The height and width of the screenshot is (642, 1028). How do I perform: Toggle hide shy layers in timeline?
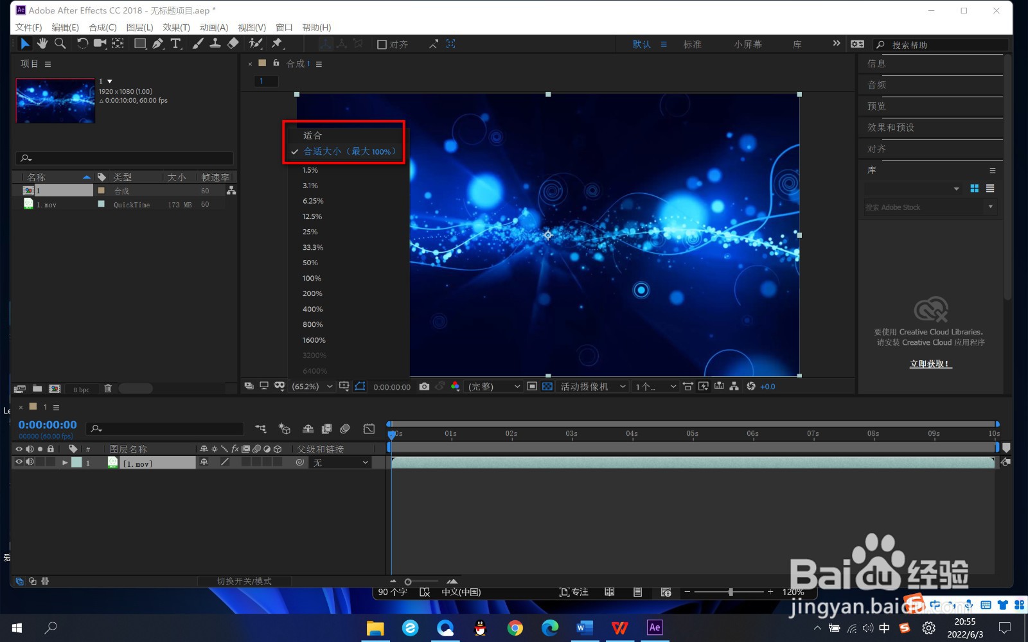pyautogui.click(x=308, y=428)
